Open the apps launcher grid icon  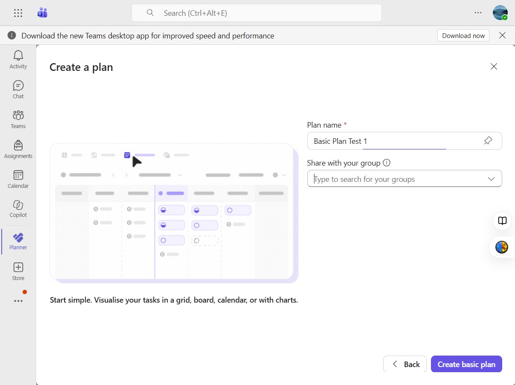tap(18, 13)
